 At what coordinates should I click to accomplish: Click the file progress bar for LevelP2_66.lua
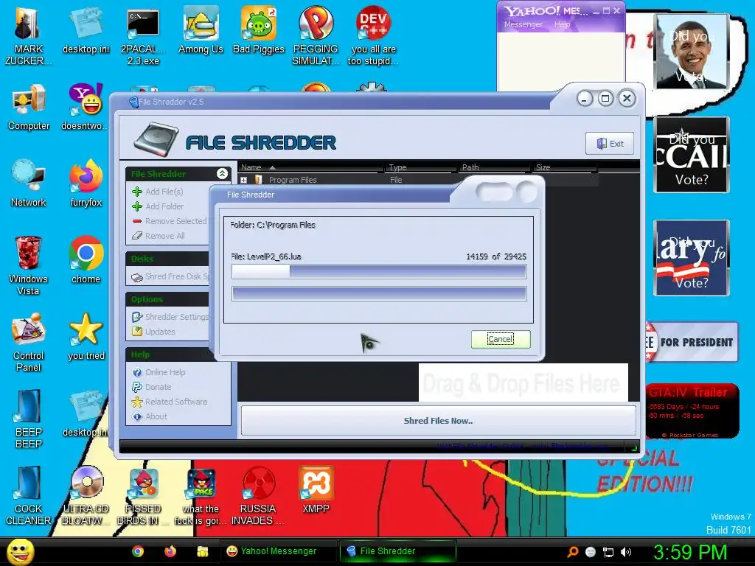(379, 271)
